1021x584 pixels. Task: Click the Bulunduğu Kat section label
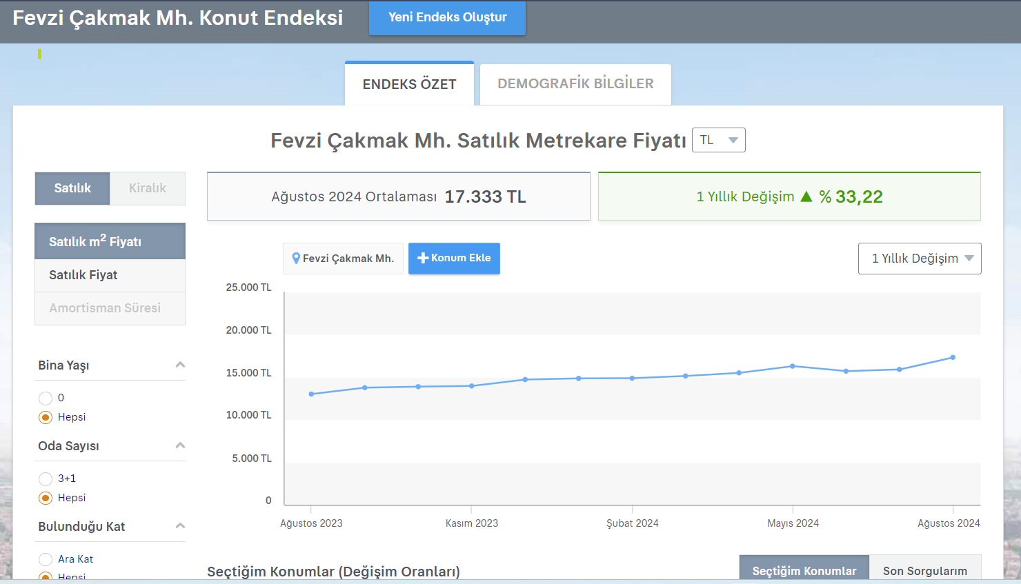pos(81,527)
